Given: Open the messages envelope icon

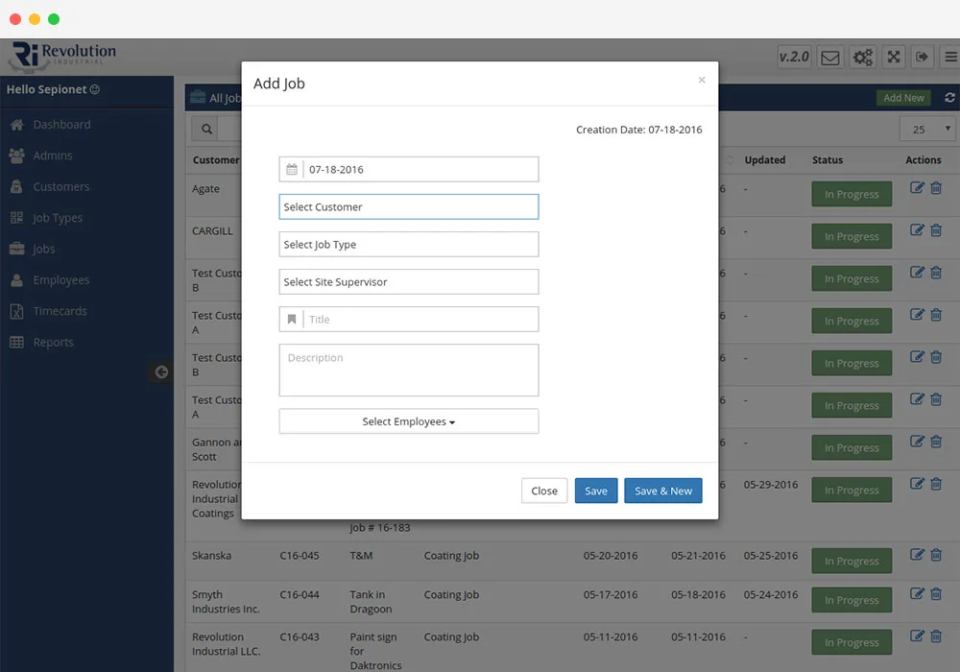Looking at the screenshot, I should [829, 56].
